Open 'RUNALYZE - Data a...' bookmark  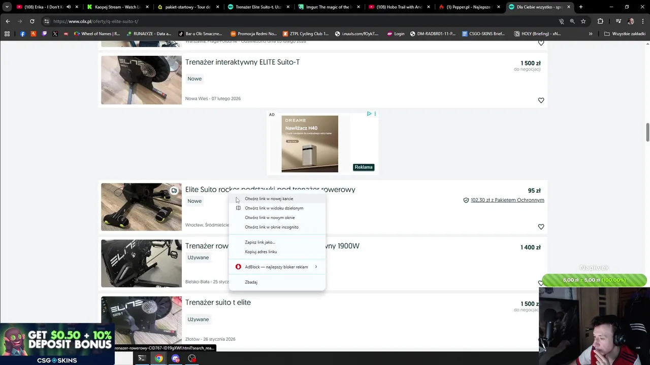point(149,33)
